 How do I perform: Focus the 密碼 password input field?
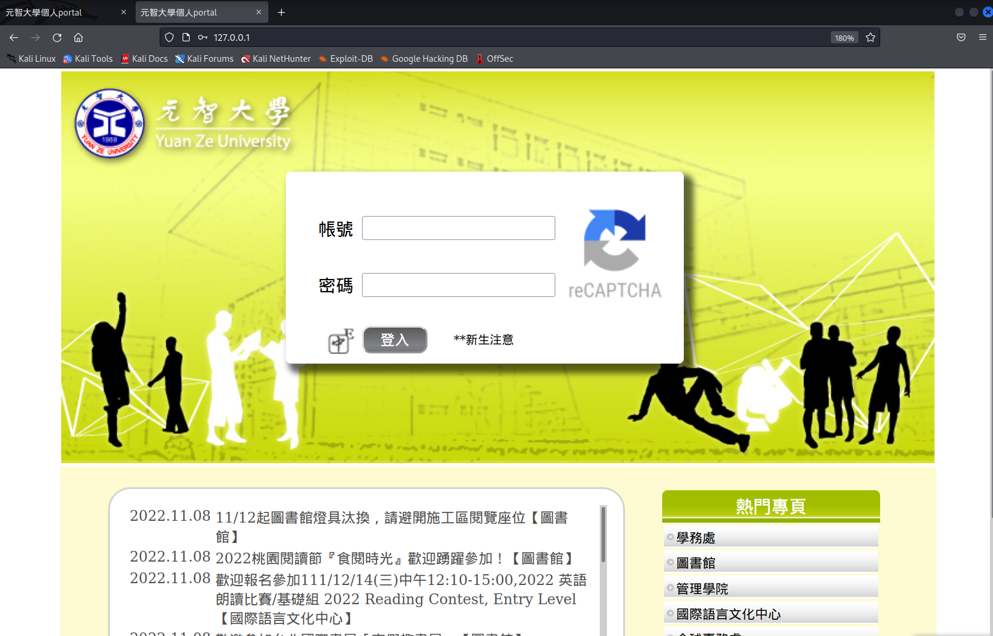[x=459, y=285]
